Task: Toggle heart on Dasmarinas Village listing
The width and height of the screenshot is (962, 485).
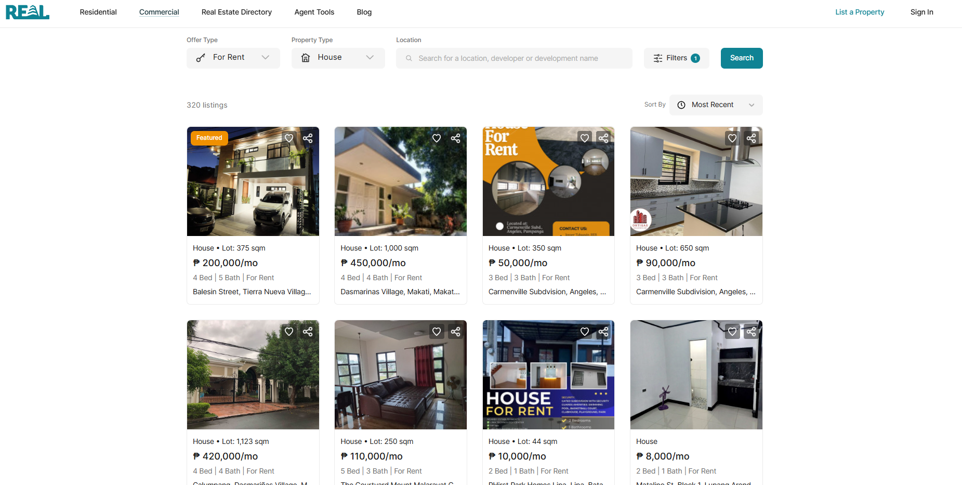Action: [437, 138]
